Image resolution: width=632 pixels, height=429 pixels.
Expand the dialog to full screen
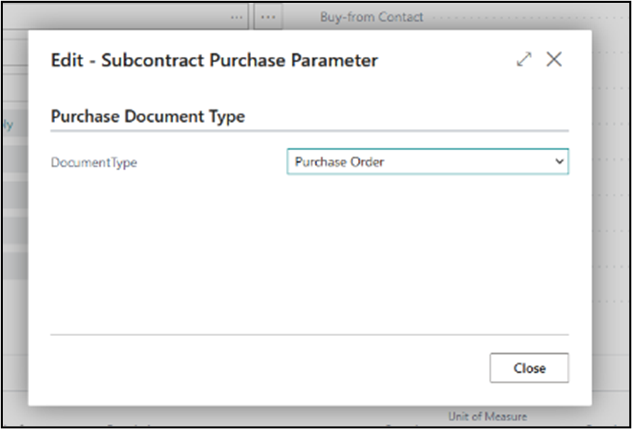pyautogui.click(x=524, y=60)
